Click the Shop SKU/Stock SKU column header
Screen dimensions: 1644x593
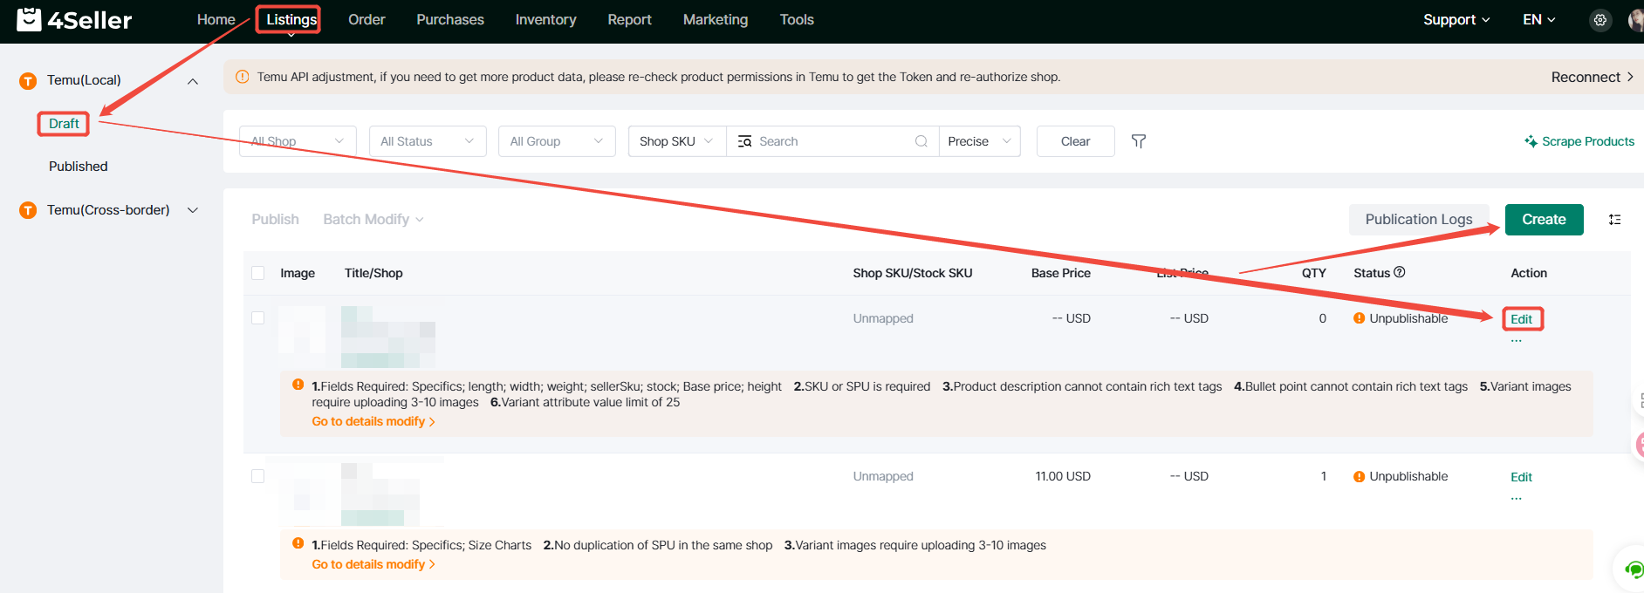point(913,273)
